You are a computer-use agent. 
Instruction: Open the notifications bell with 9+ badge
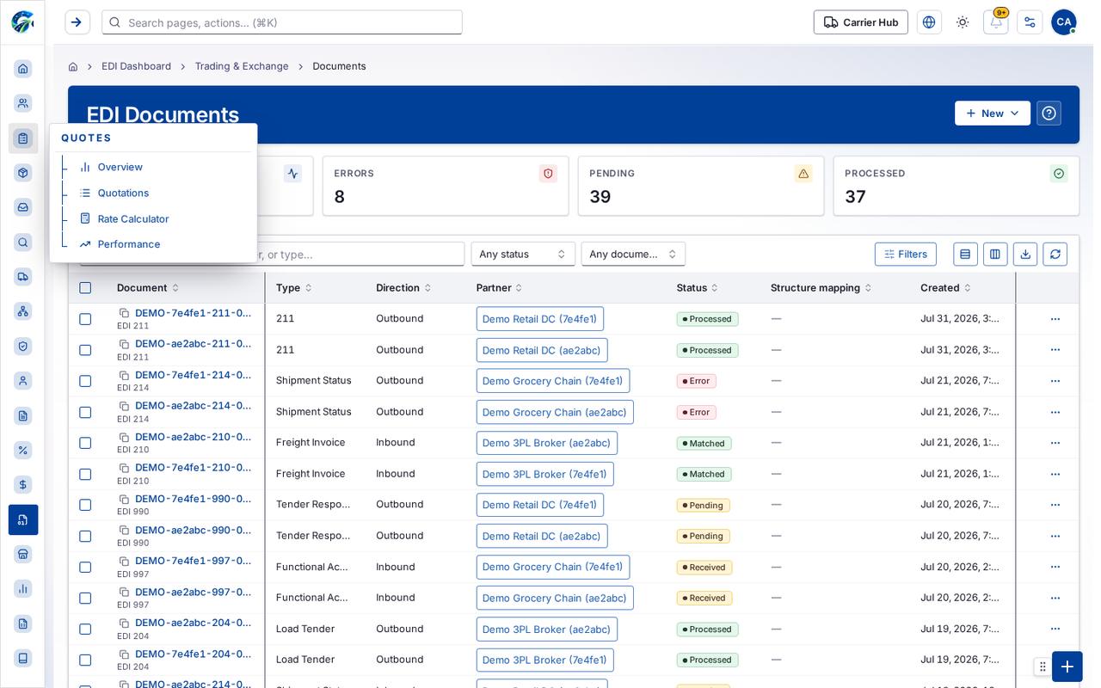[996, 22]
